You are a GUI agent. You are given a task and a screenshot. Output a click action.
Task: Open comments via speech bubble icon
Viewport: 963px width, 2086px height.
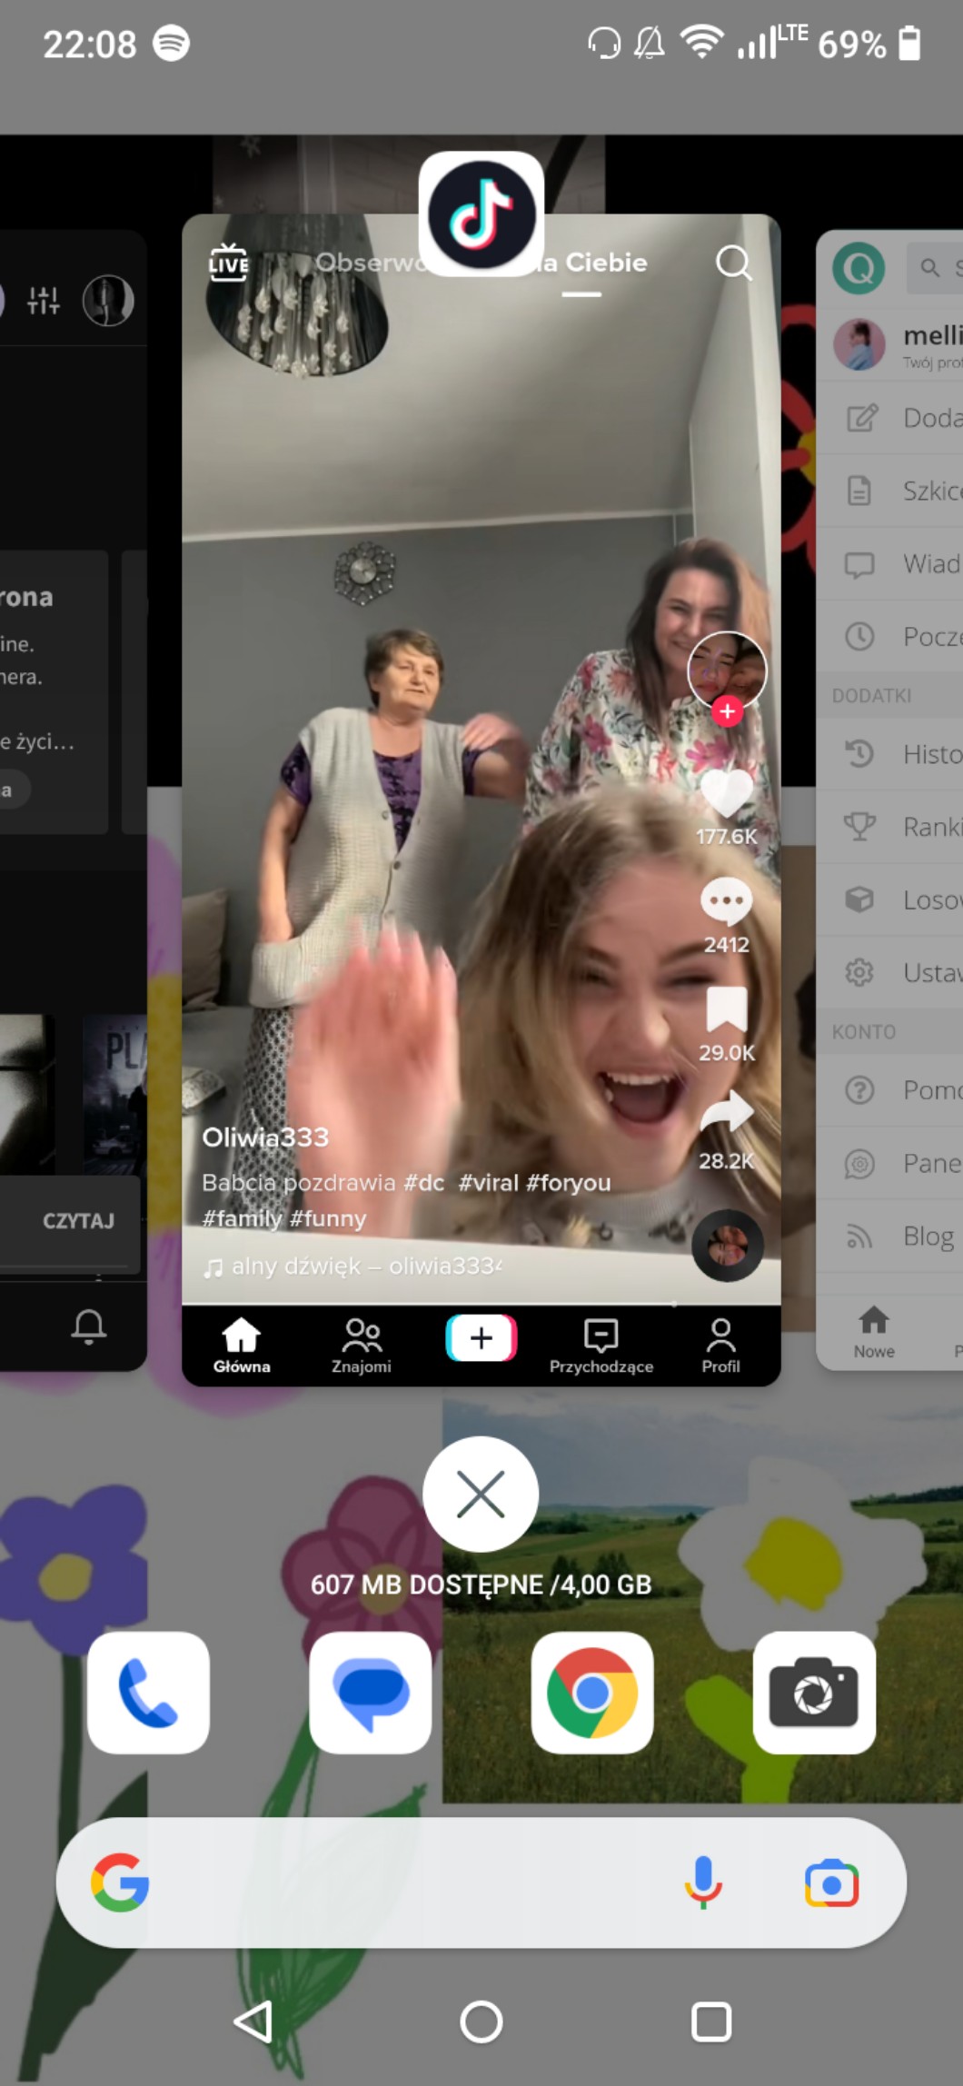click(726, 901)
